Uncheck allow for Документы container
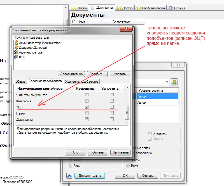224x186 pixels. click(x=87, y=119)
